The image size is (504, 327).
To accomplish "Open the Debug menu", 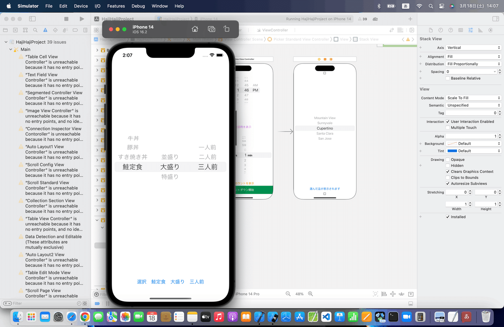I will point(138,6).
